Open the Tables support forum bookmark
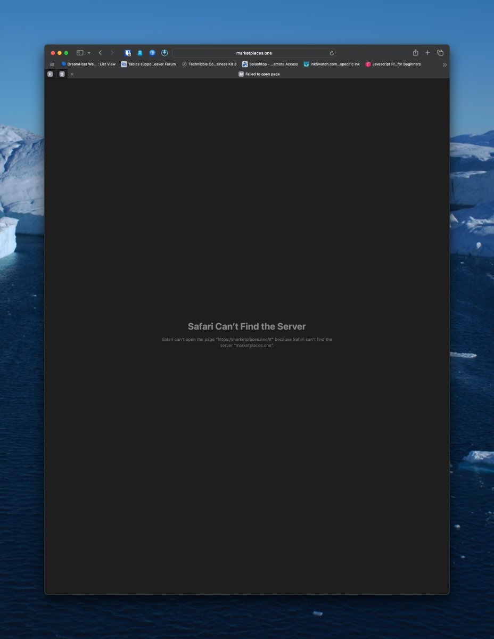494x639 pixels. (149, 64)
